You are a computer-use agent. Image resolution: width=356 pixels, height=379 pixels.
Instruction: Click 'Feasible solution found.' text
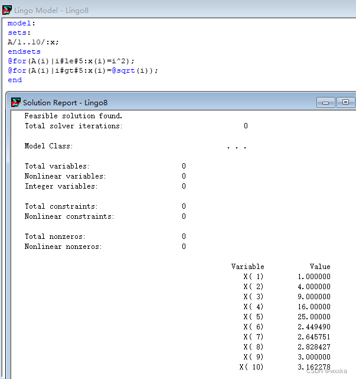point(73,116)
